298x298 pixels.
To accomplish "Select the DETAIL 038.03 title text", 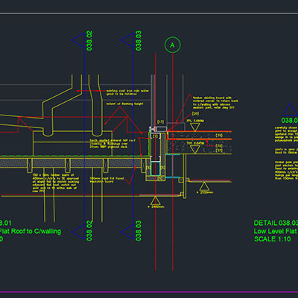I will (276, 223).
